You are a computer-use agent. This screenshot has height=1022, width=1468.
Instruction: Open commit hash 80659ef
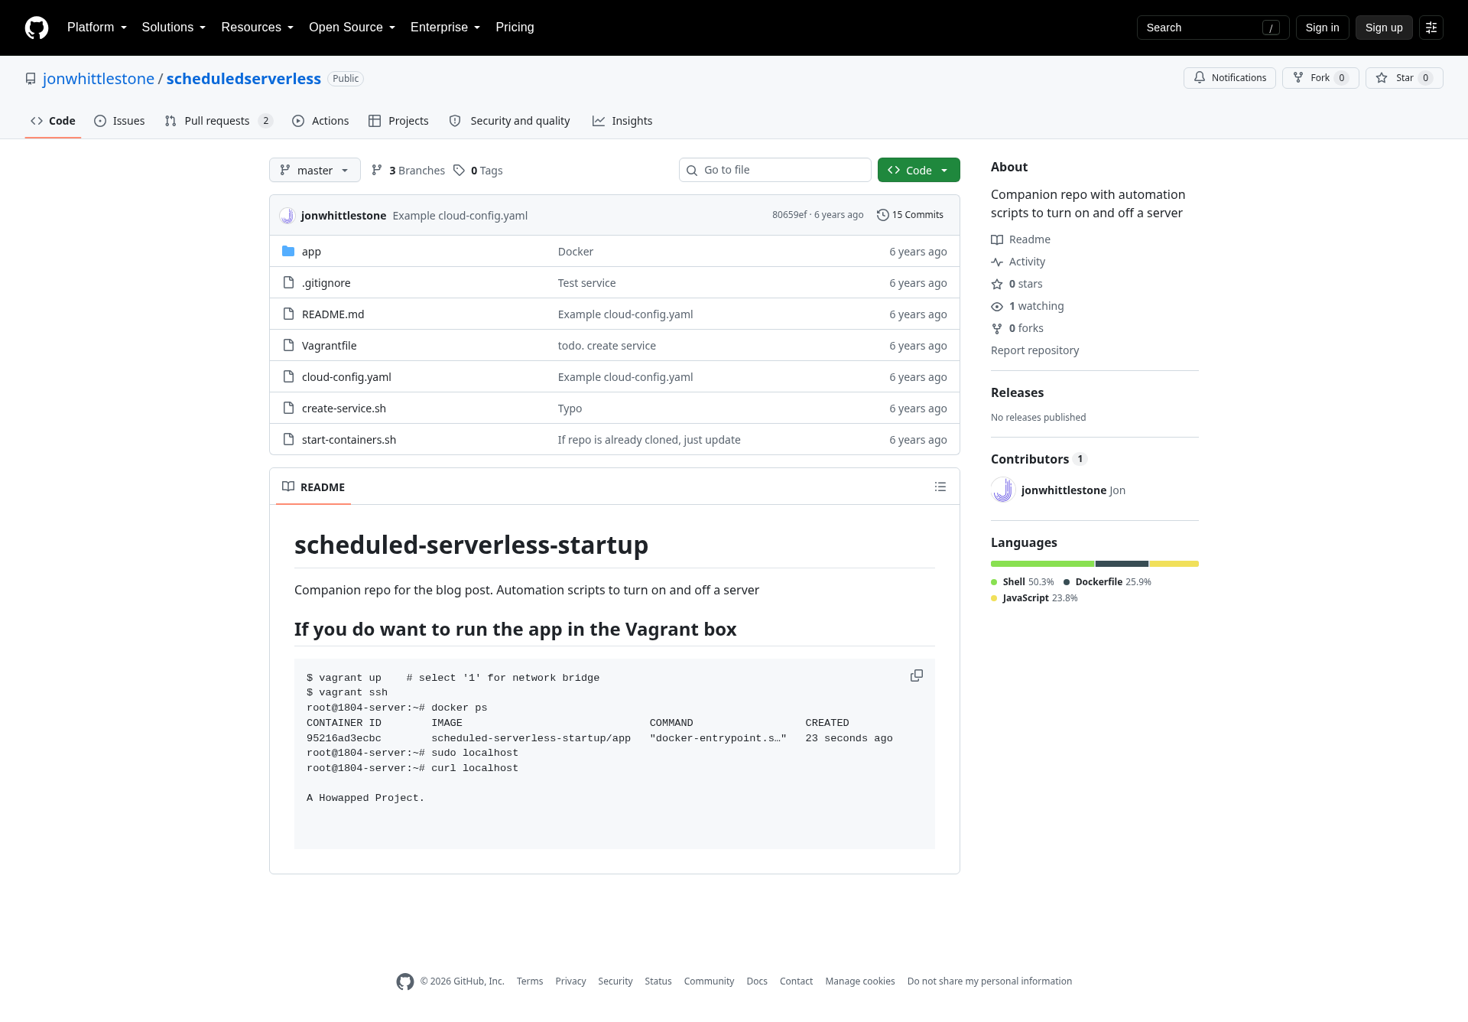click(x=789, y=215)
